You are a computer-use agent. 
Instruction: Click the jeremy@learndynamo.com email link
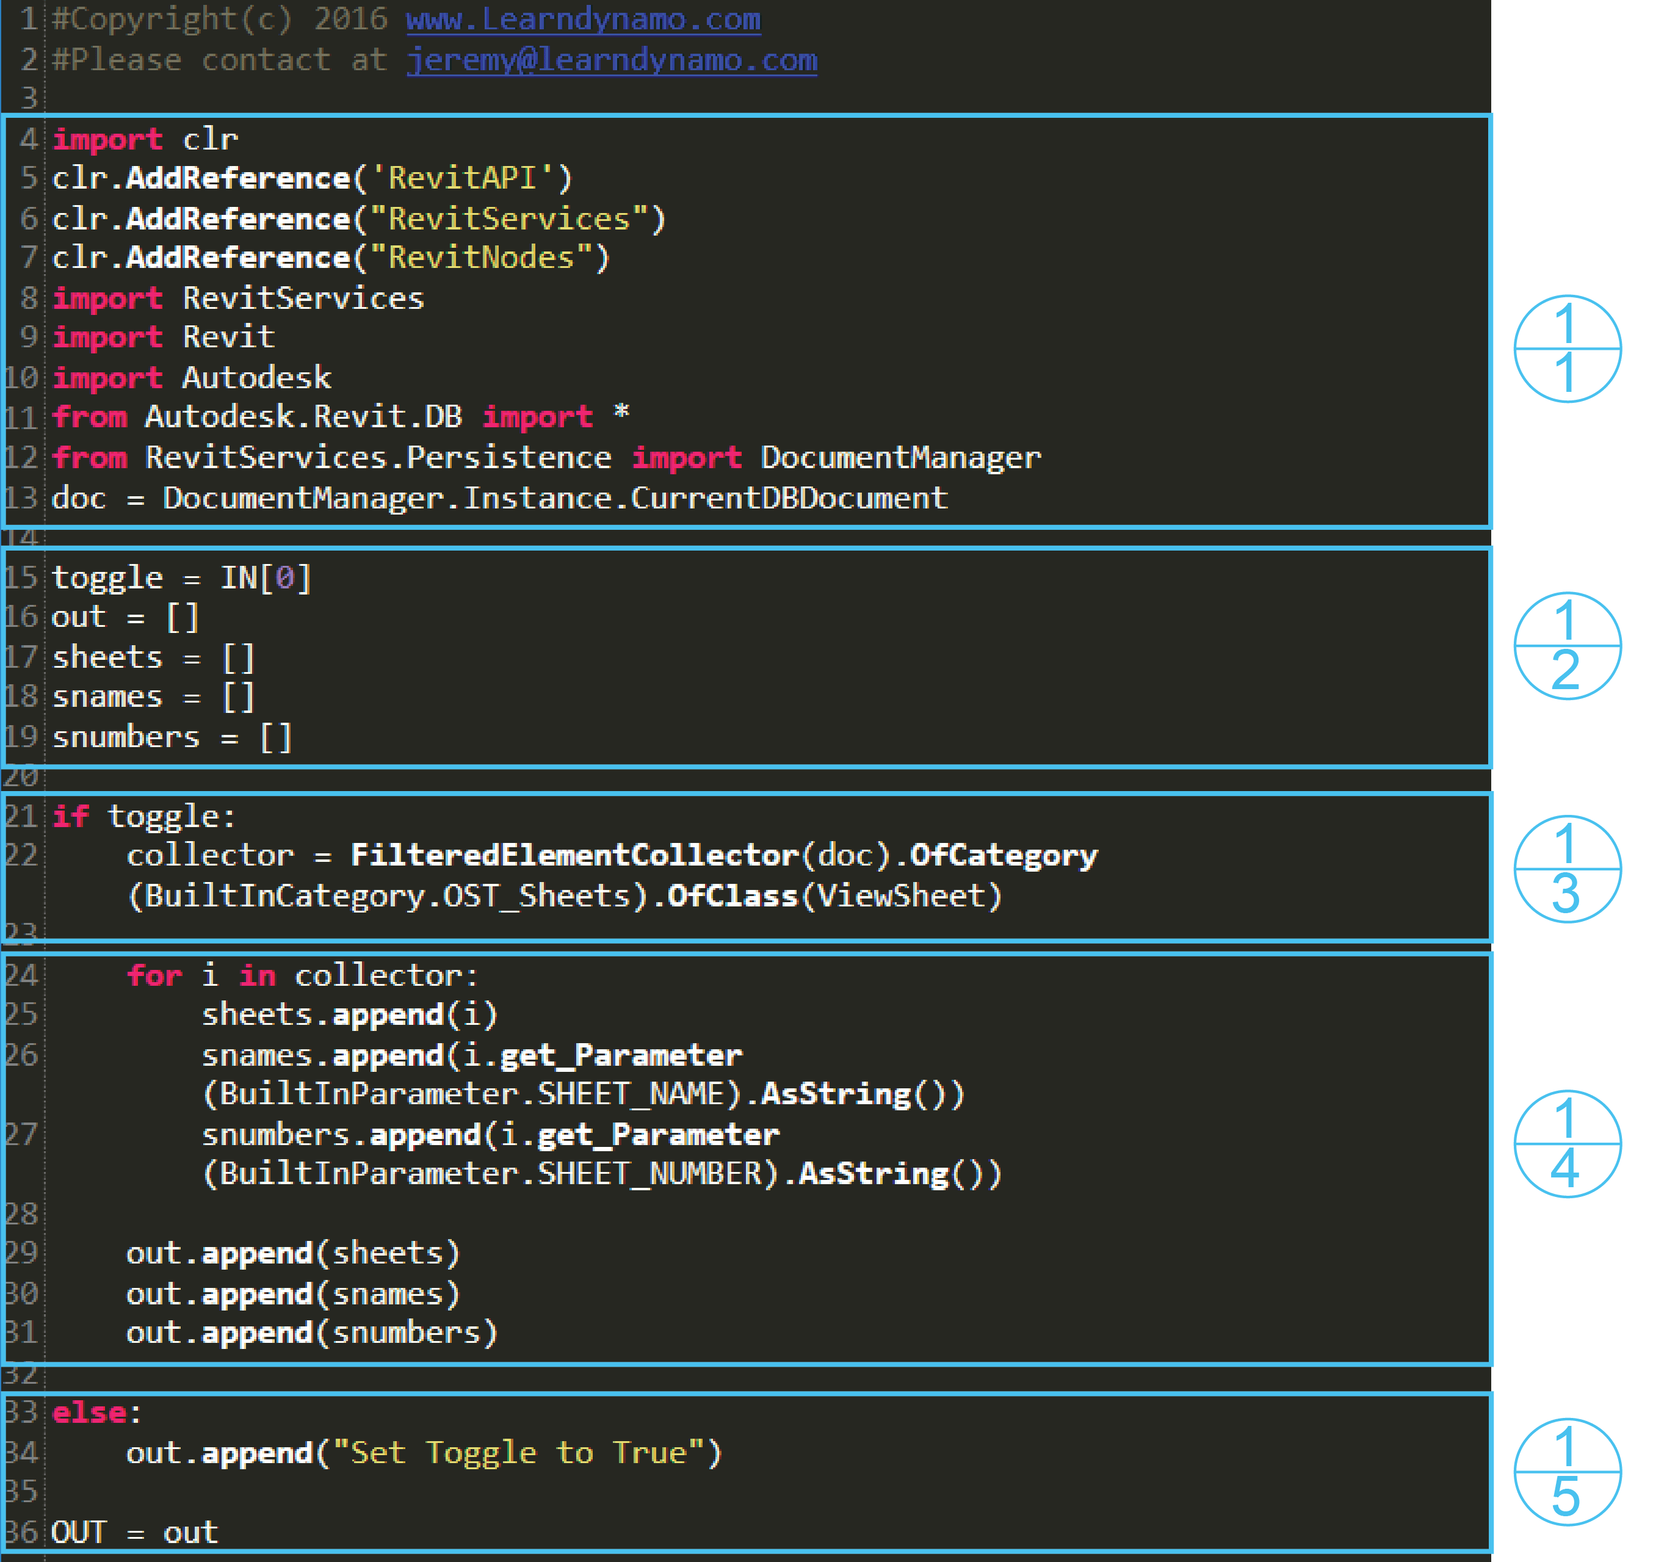[611, 60]
